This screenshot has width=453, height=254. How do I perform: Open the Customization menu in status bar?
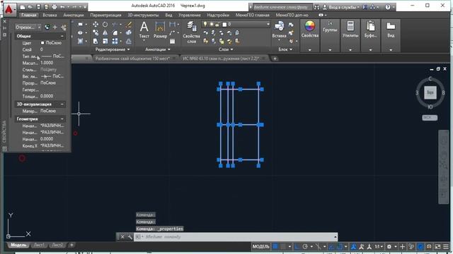coord(446,246)
